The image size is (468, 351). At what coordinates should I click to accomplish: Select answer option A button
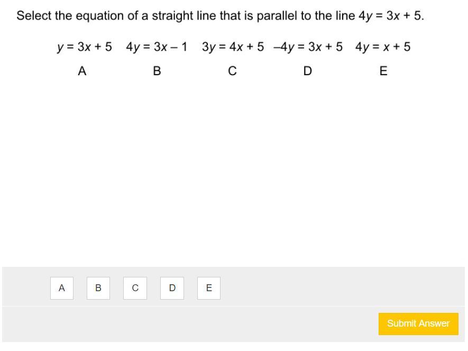62,288
